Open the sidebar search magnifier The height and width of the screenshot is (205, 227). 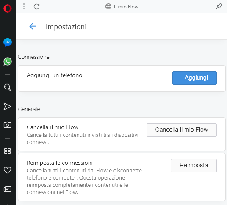(7, 87)
